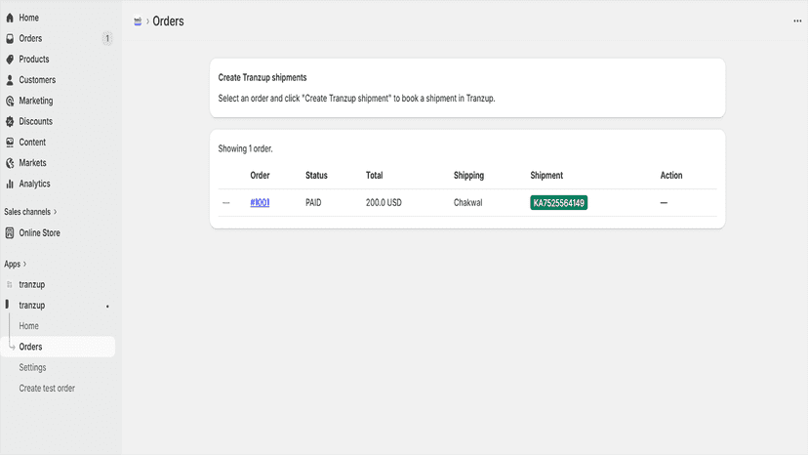Click the Shipping column header

pos(468,176)
